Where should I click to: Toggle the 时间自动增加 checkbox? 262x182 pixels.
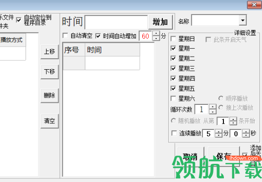(x=98, y=36)
